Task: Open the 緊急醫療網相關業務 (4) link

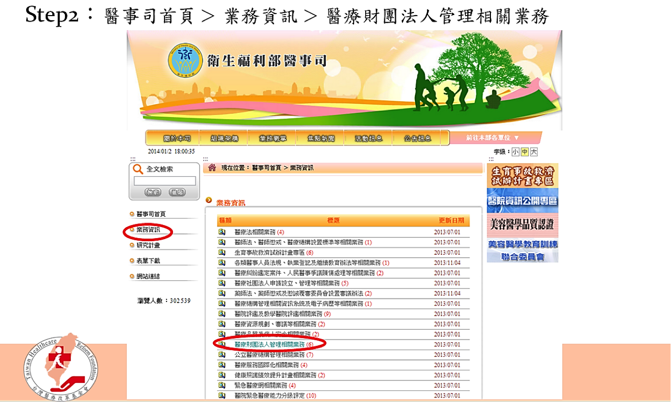Action: 265,385
